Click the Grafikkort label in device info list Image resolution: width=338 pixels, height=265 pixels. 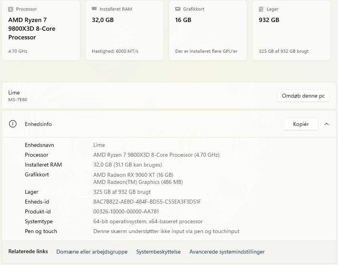coord(37,174)
